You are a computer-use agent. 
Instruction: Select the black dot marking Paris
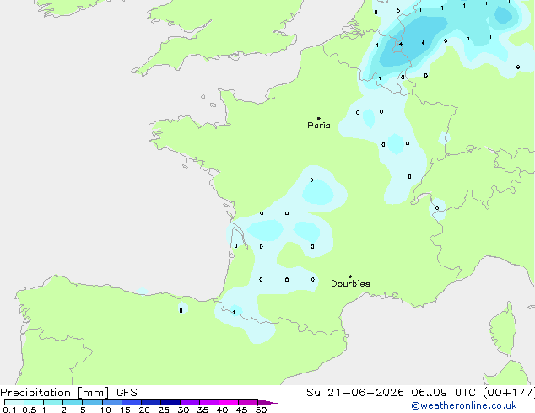click(319, 118)
